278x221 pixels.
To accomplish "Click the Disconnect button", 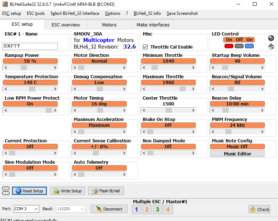I will pos(109,209).
